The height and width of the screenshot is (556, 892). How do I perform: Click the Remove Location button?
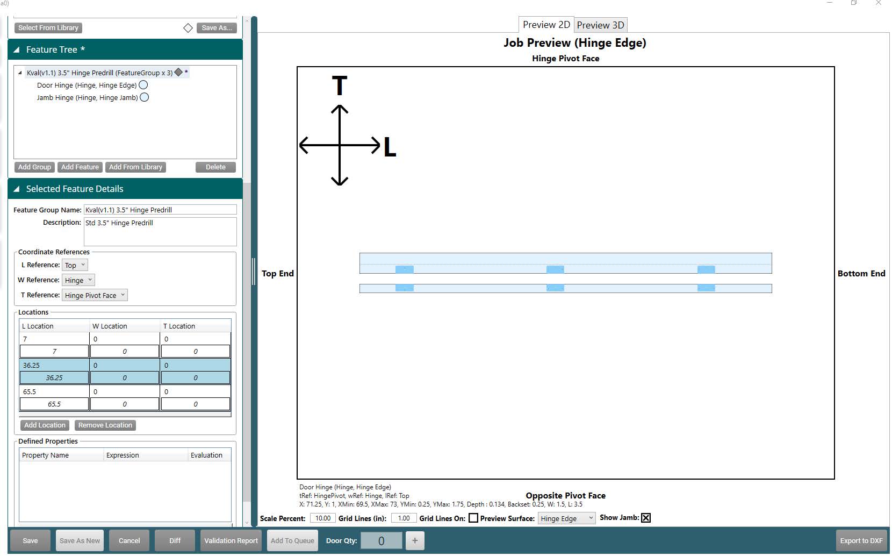(105, 425)
